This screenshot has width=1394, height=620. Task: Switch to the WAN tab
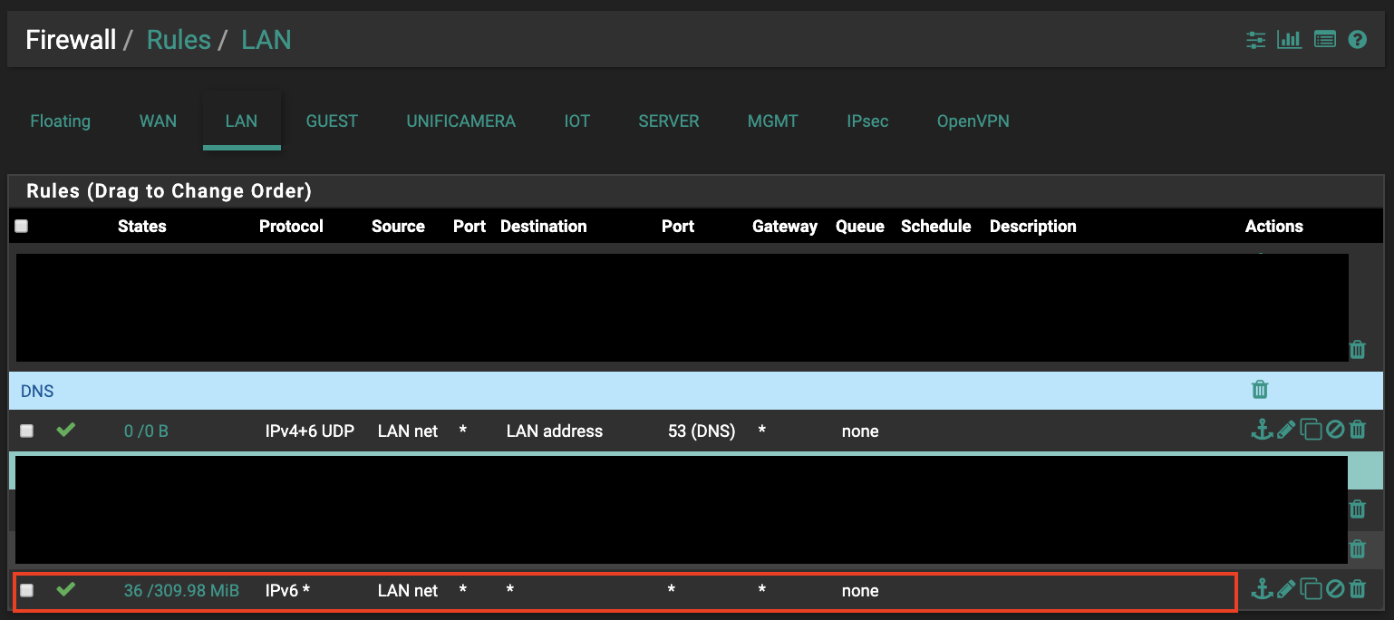click(x=158, y=121)
